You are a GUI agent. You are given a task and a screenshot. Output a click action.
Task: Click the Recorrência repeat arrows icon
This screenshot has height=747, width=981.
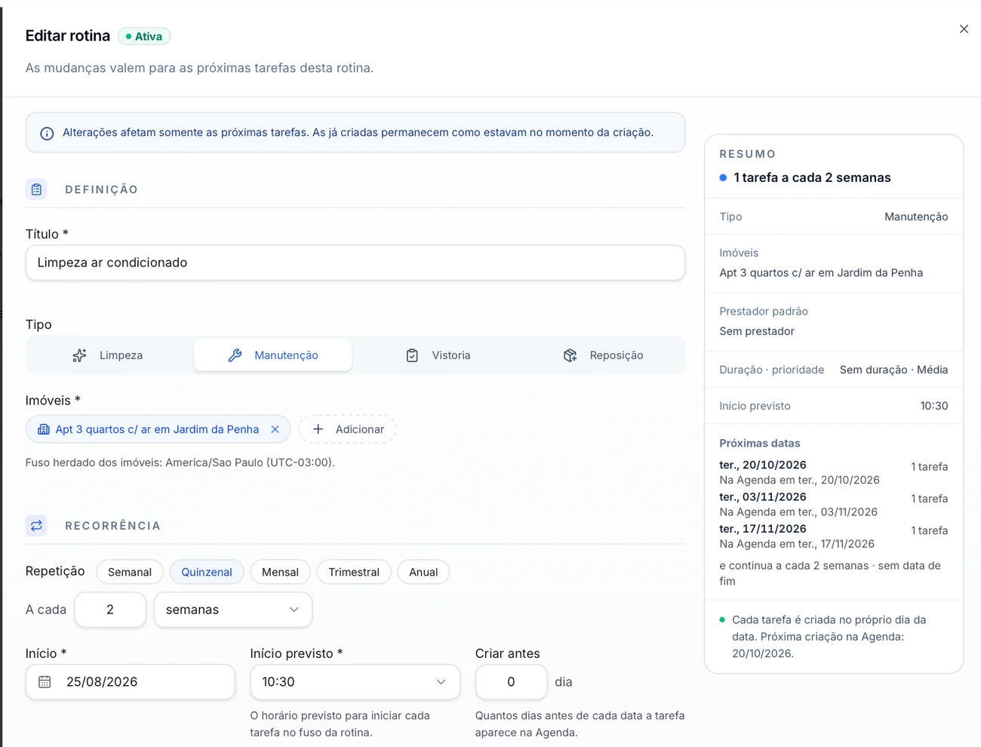click(x=36, y=525)
